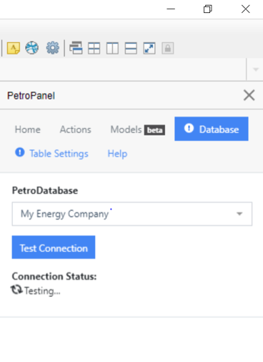The image size is (263, 362).
Task: Restore down the application window
Action: click(208, 9)
